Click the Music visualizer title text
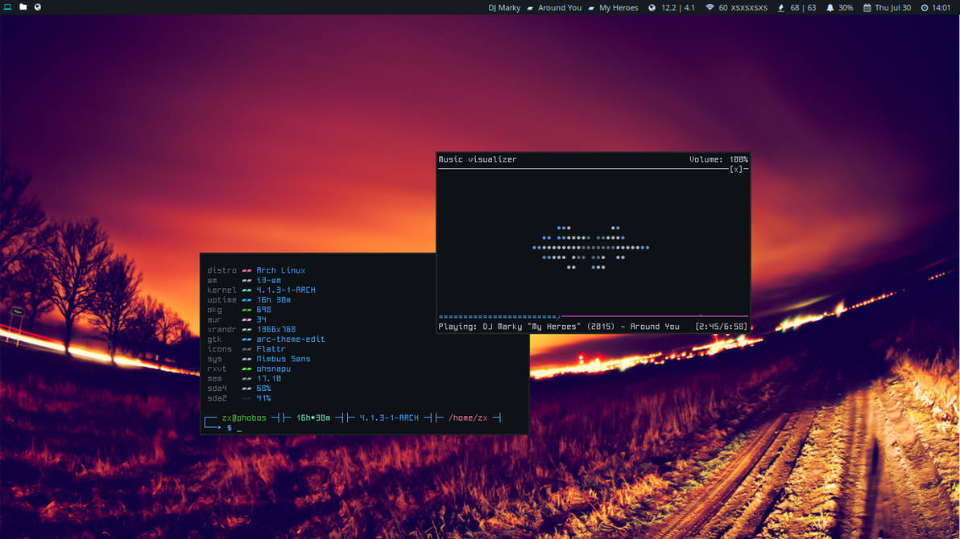This screenshot has height=539, width=960. coord(478,159)
